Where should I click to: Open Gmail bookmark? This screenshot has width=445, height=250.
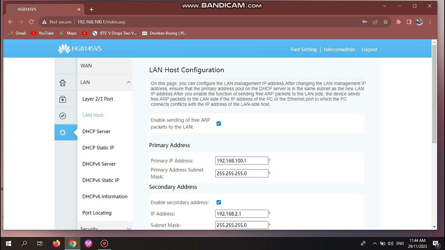pyautogui.click(x=17, y=33)
